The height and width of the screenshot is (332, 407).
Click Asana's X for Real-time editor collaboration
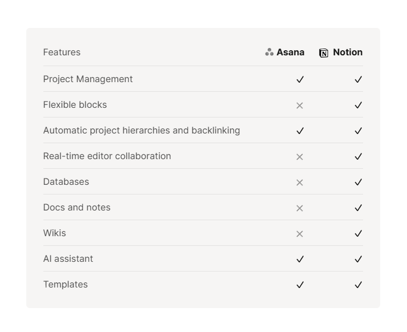tap(300, 157)
